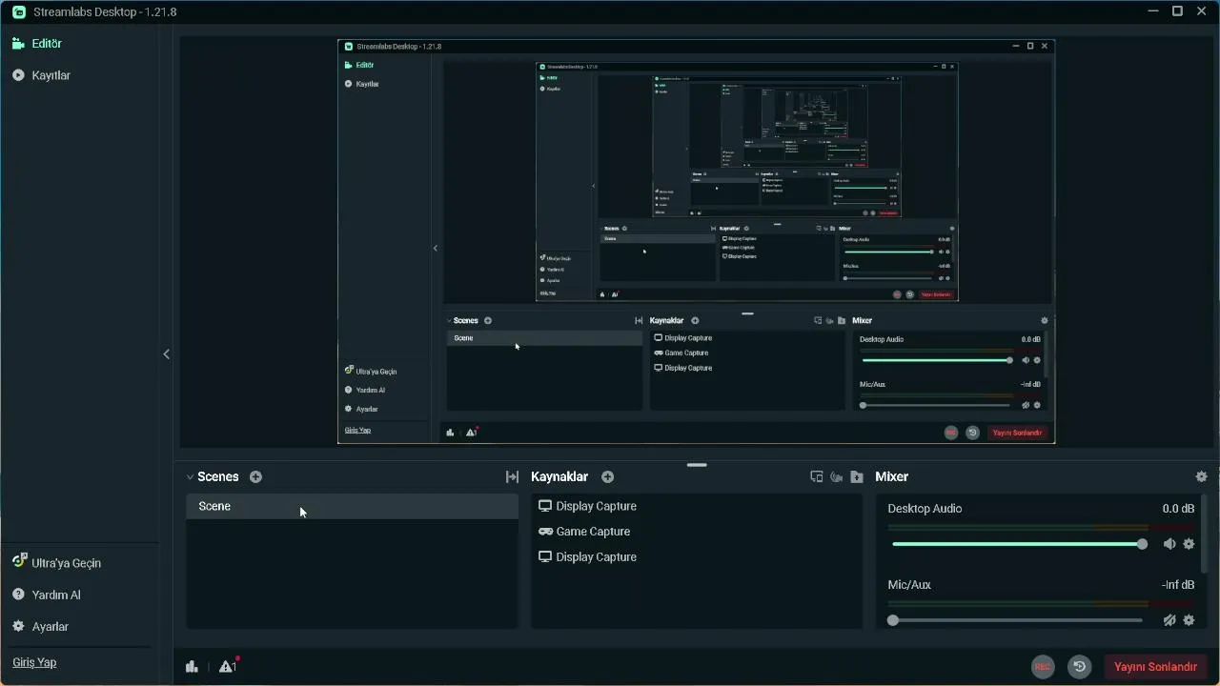Click the 0.0 dB Desktop Audio value
The height and width of the screenshot is (686, 1220).
pyautogui.click(x=1178, y=509)
